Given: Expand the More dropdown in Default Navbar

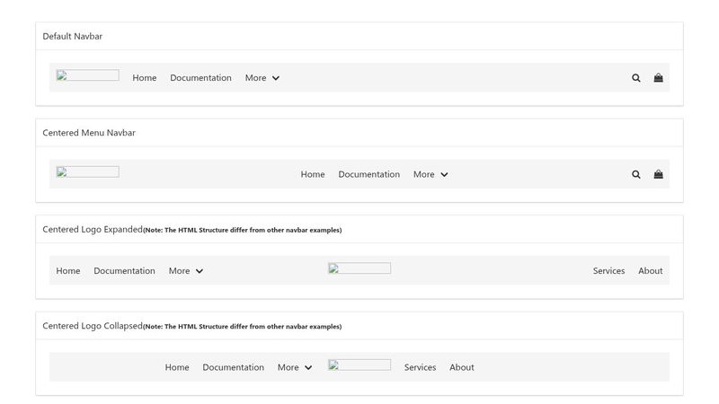Looking at the screenshot, I should [262, 78].
